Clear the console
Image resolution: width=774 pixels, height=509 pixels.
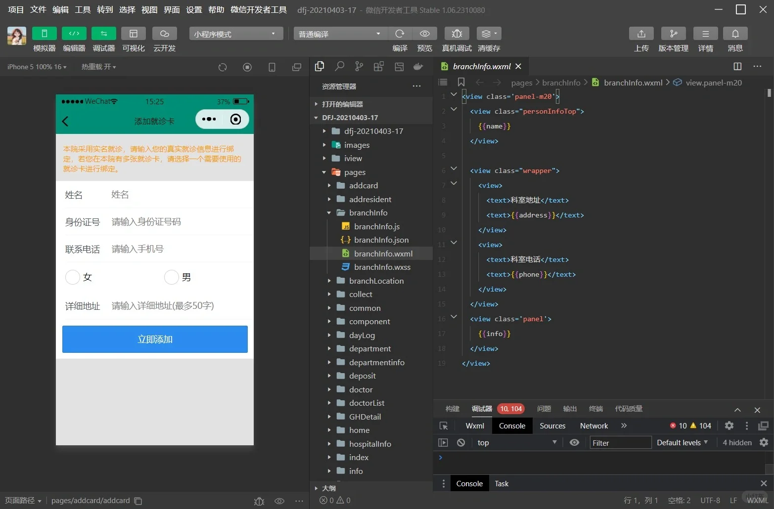click(461, 443)
